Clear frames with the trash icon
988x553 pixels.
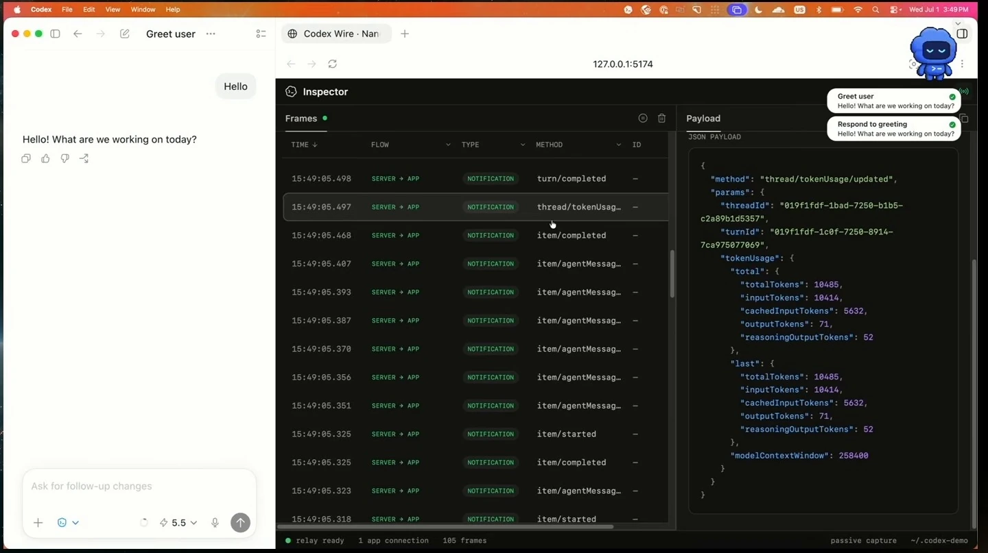pos(662,118)
